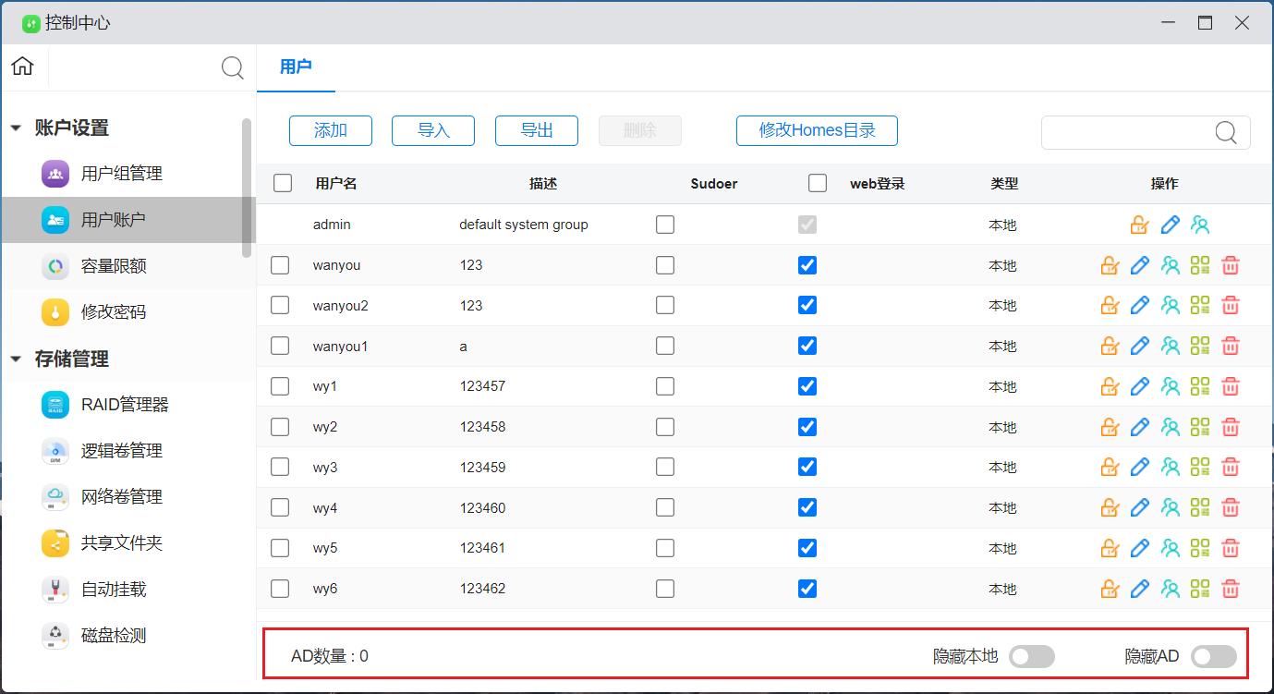Screen dimensions: 1274x694
Task: Toggle the 隐藏本地 switch
Action: [1031, 656]
